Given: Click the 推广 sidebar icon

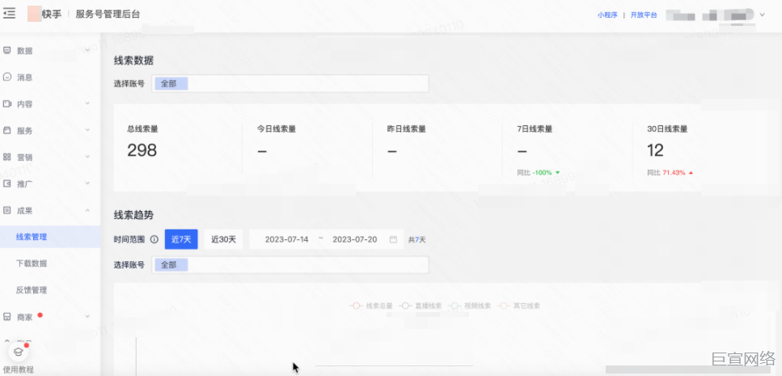Looking at the screenshot, I should coord(7,184).
